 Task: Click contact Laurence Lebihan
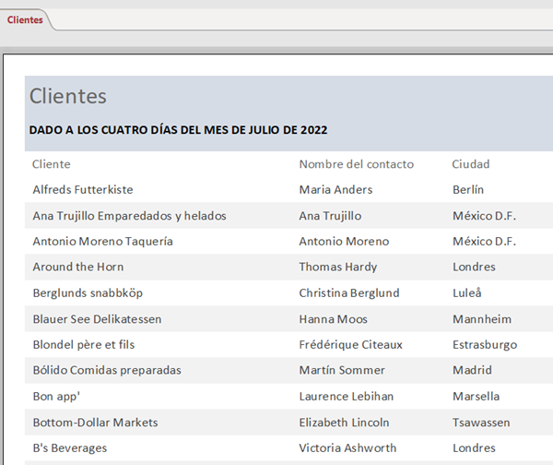click(x=347, y=396)
